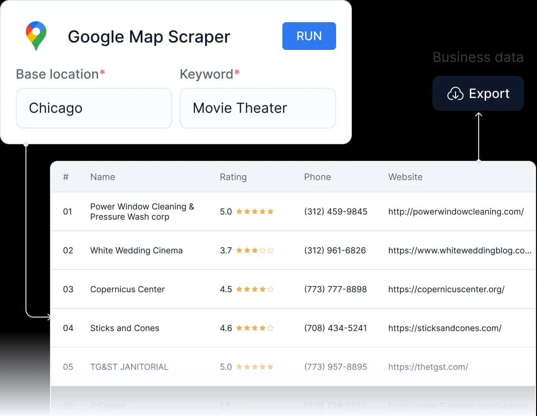
Task: Click the # column header
Action: [x=66, y=177]
